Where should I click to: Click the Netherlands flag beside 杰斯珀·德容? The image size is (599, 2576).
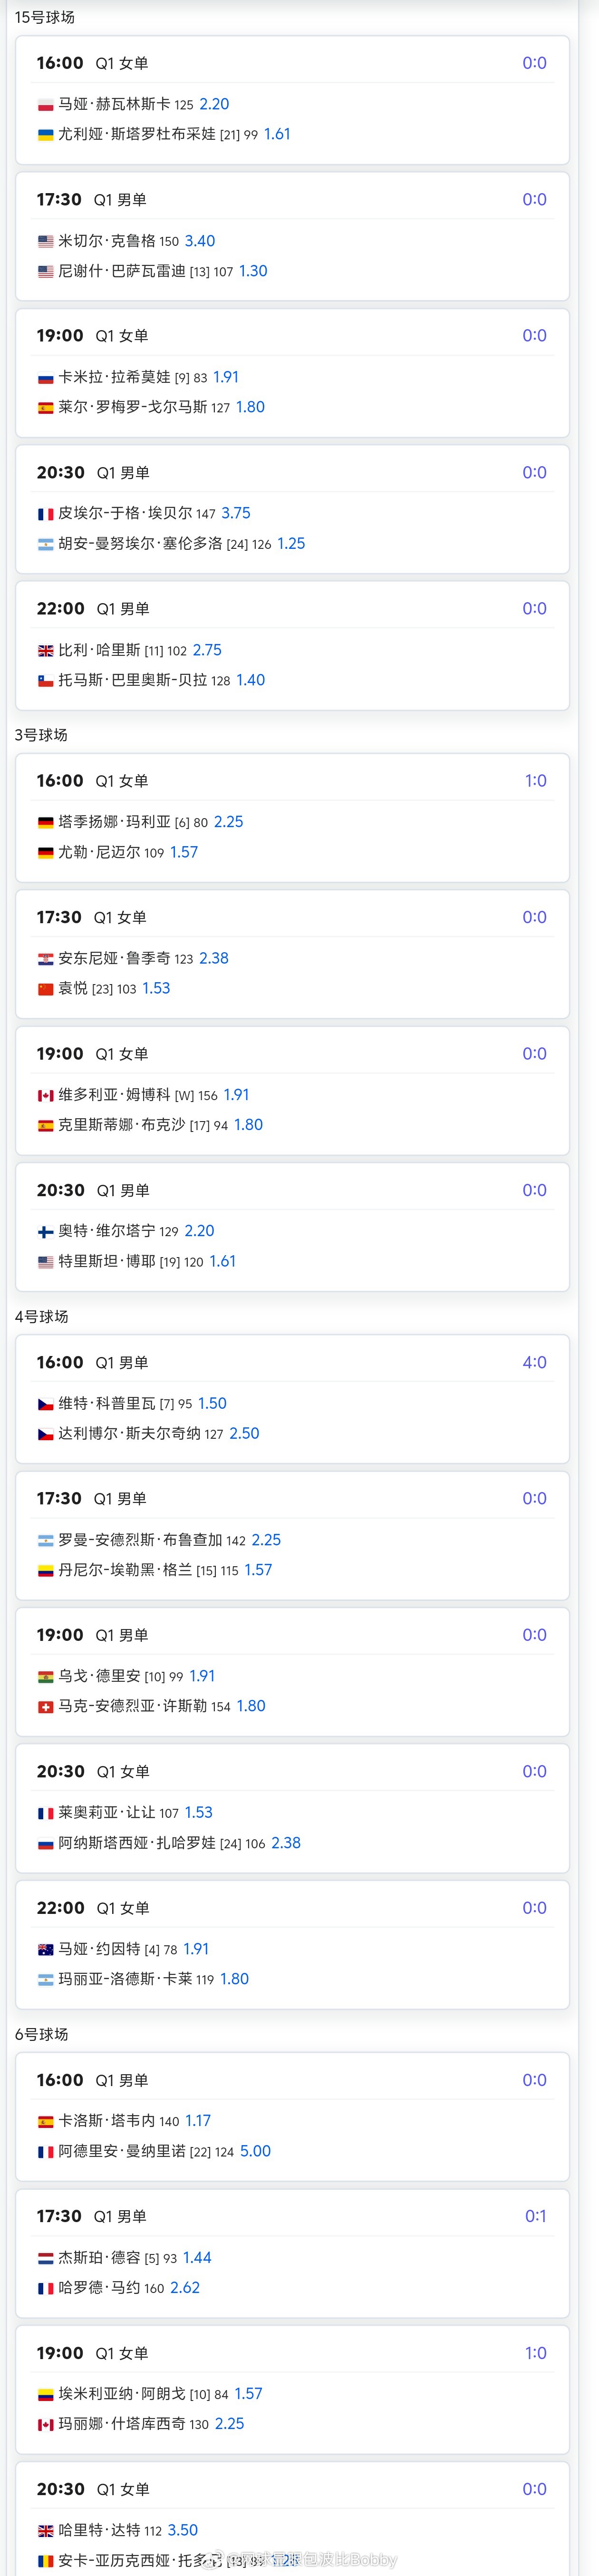pyautogui.click(x=45, y=2258)
